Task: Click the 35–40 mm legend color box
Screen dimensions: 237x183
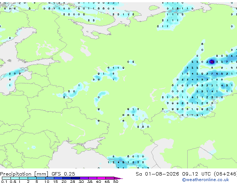Action: 93,178
